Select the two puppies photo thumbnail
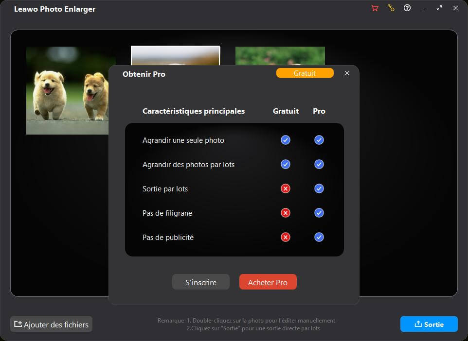This screenshot has height=341, width=468. (68, 90)
